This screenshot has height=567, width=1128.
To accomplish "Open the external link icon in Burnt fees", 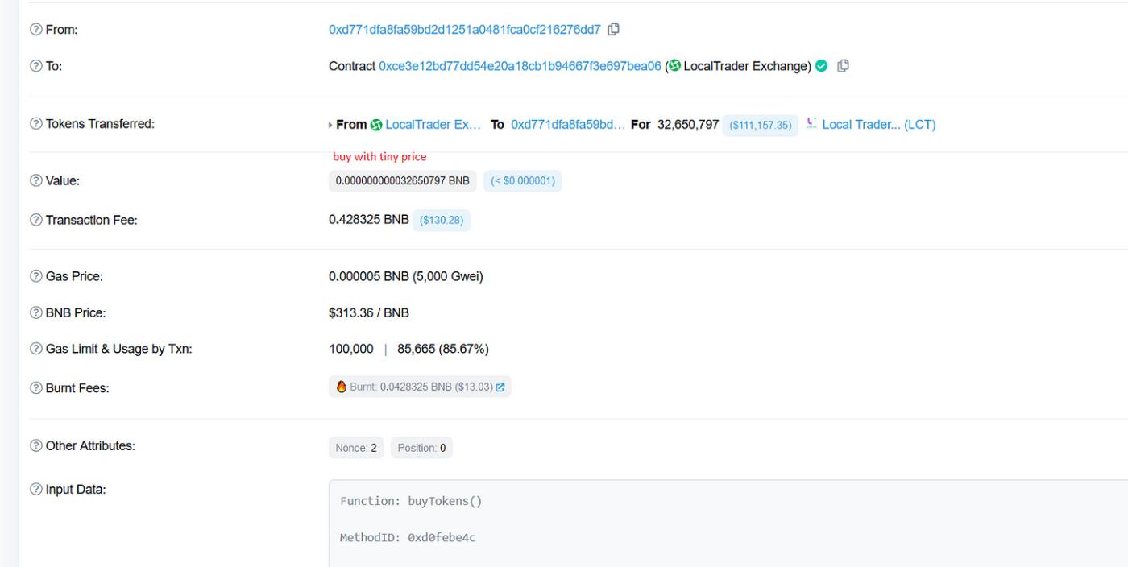I will click(x=500, y=387).
